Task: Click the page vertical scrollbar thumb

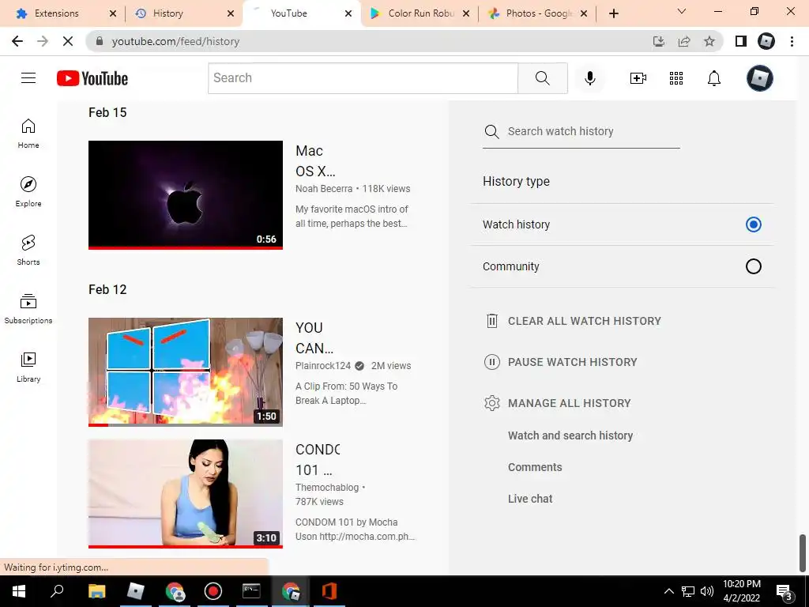Action: click(803, 553)
